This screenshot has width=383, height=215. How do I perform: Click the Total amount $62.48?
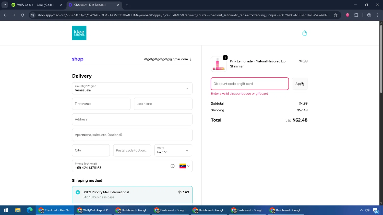point(300,120)
